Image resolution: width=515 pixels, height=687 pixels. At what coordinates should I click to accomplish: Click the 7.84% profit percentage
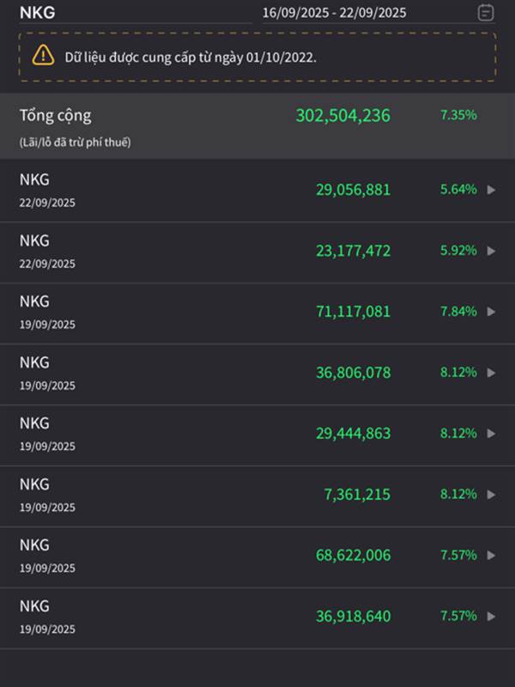[x=458, y=312]
